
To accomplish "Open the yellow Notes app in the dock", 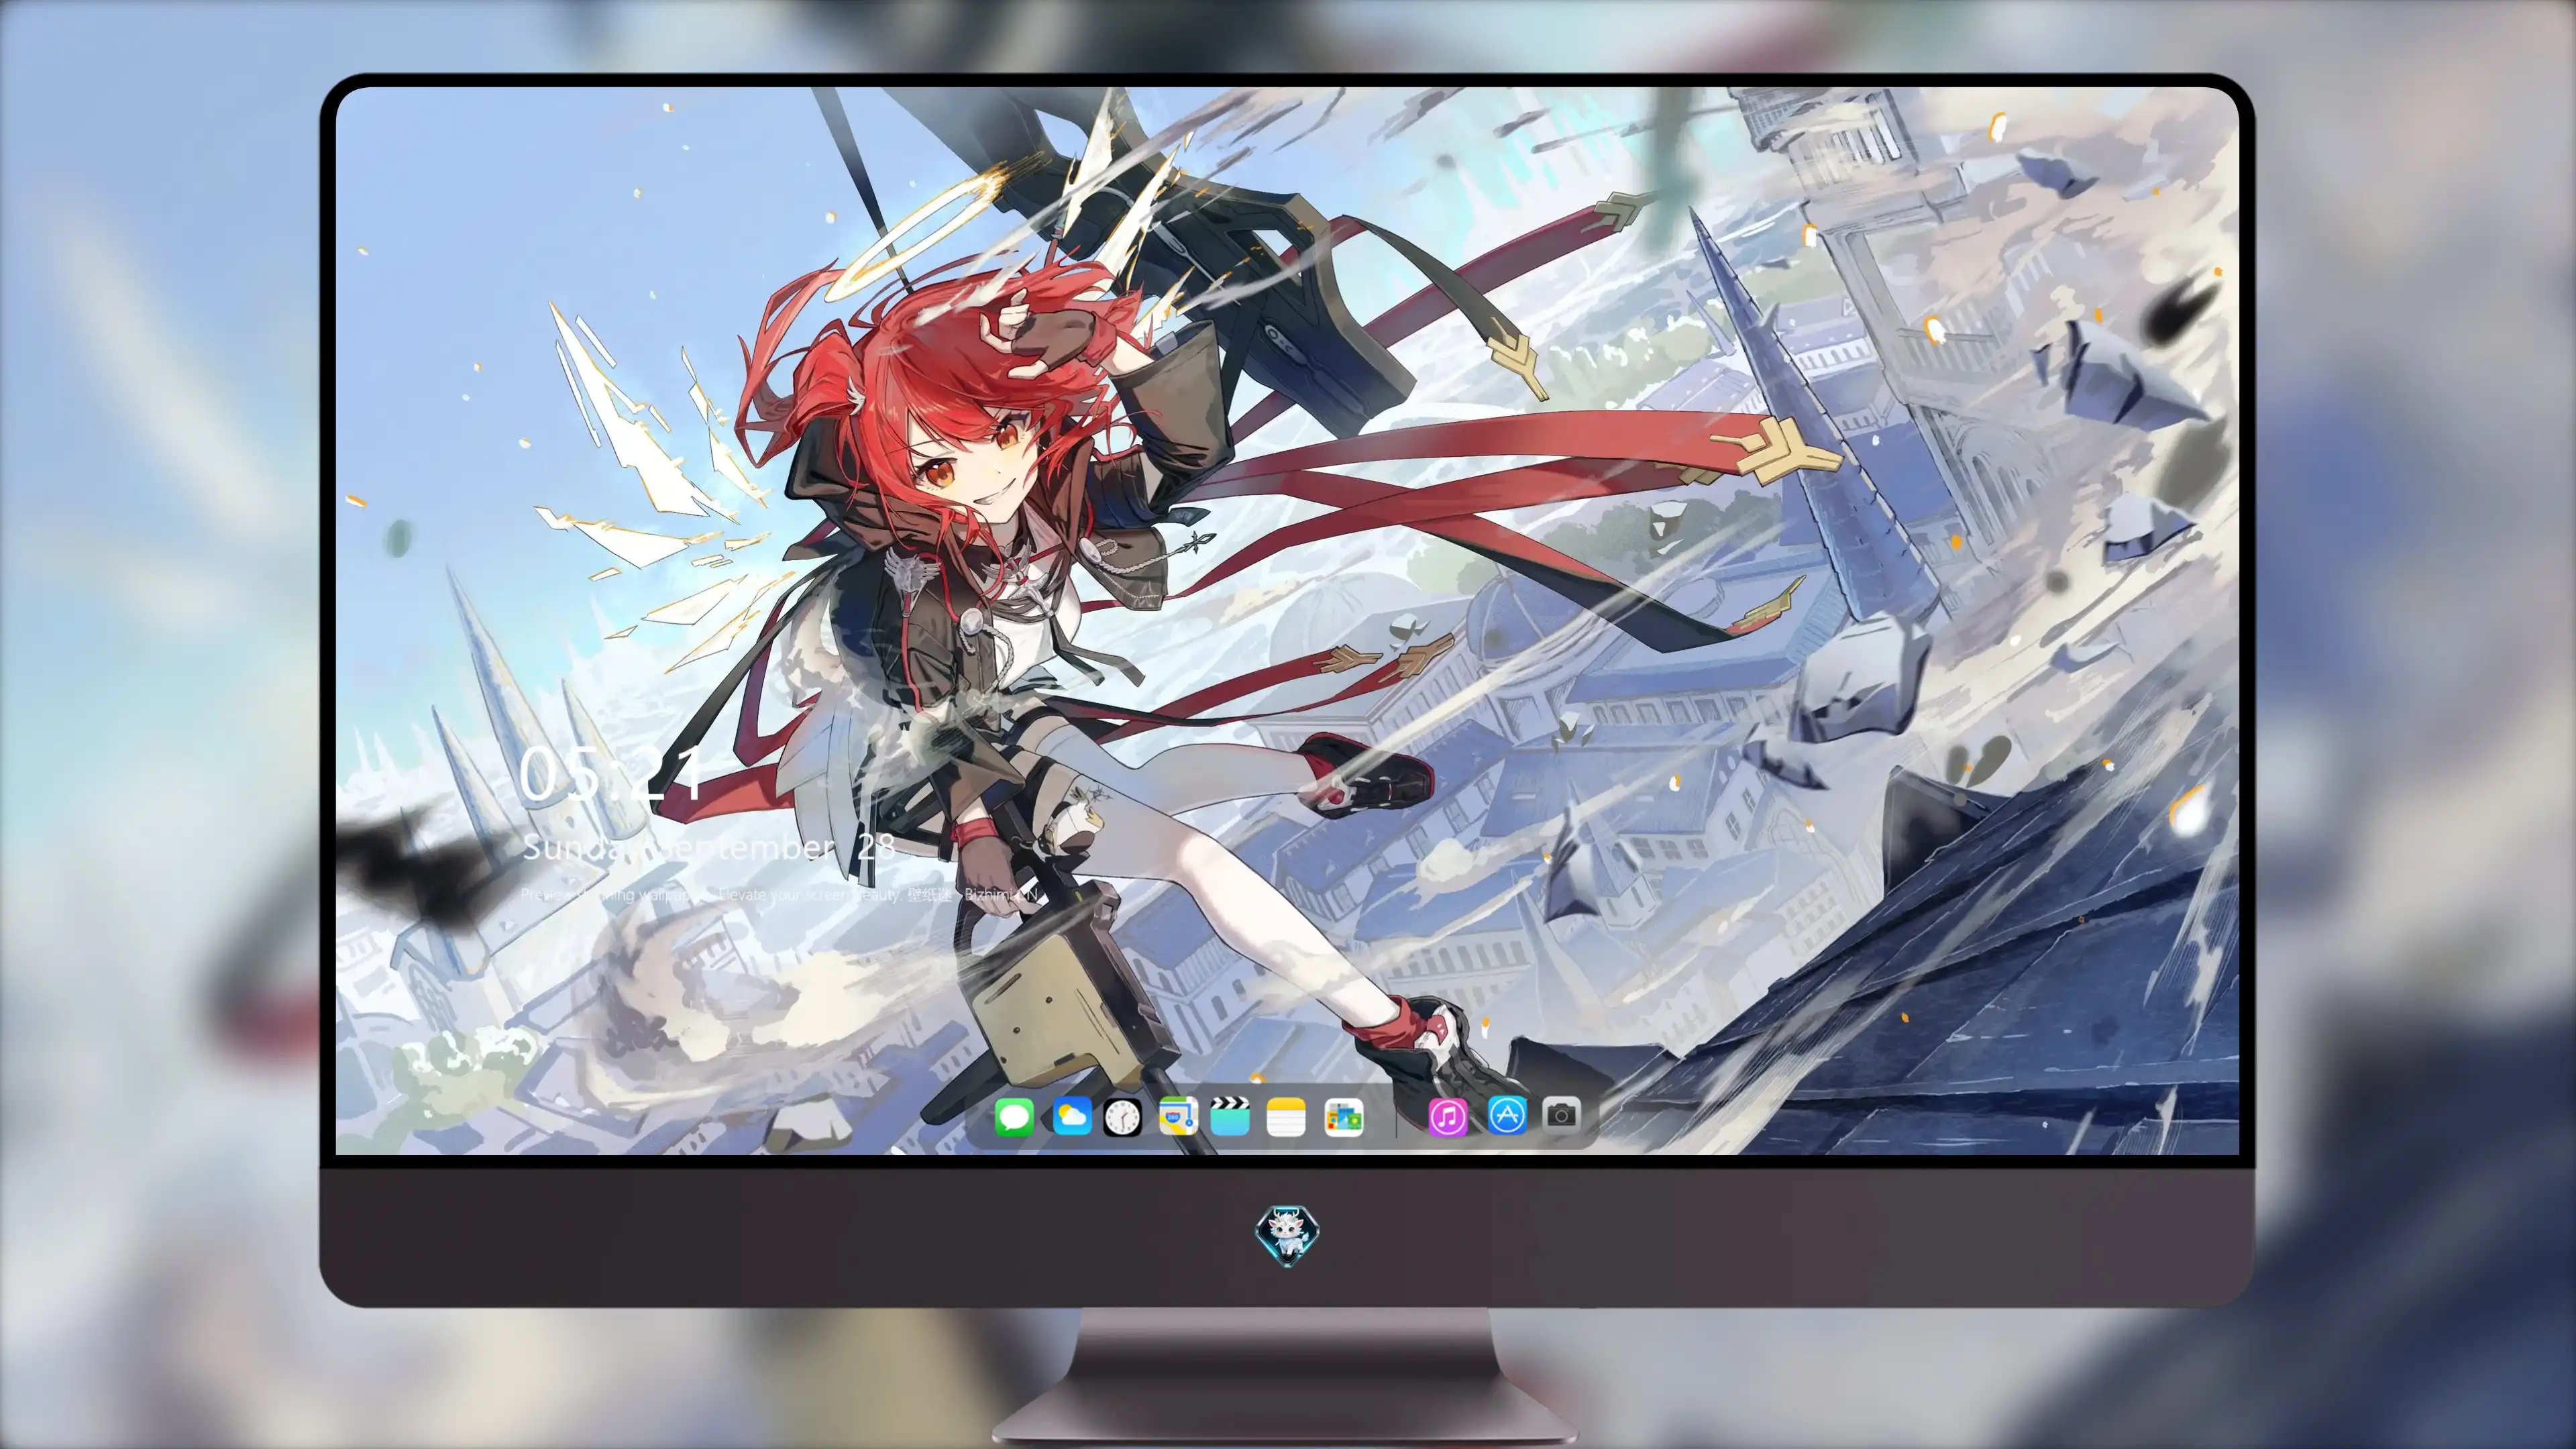I will click(1286, 1117).
